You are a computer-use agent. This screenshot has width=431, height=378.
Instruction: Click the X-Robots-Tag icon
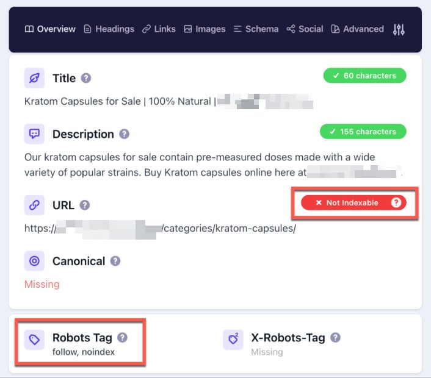233,340
